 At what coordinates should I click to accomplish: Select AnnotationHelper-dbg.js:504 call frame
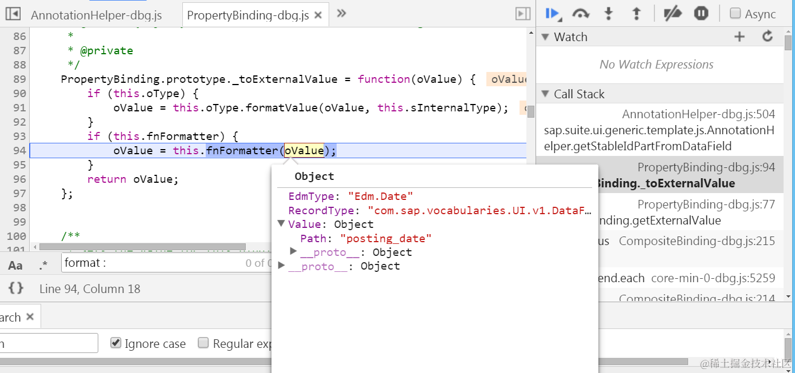point(660,130)
